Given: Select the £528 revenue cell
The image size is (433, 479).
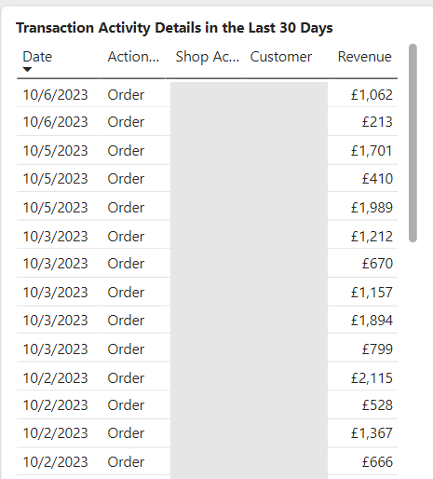Looking at the screenshot, I should tap(377, 405).
